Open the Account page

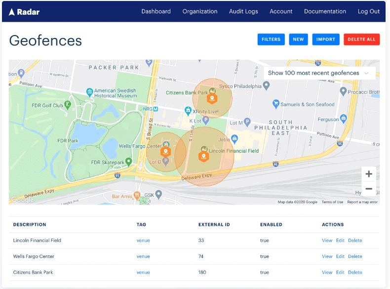pyautogui.click(x=281, y=11)
